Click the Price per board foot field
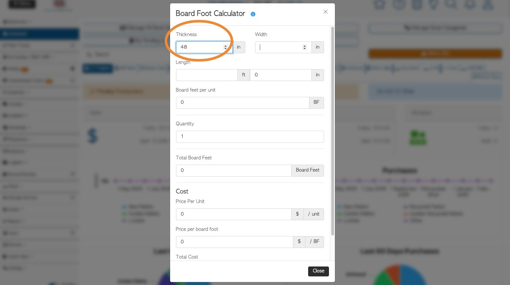Image resolution: width=510 pixels, height=285 pixels. coord(234,242)
